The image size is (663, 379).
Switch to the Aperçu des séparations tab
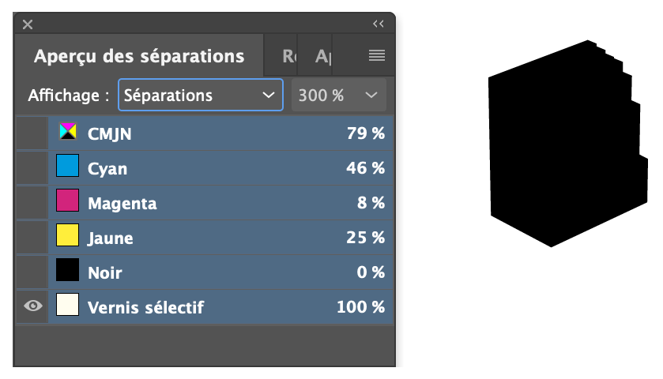138,56
